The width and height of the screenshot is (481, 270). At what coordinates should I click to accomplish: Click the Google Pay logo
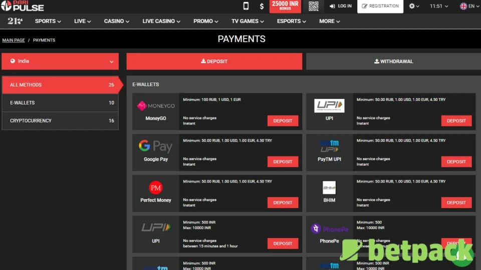point(155,146)
